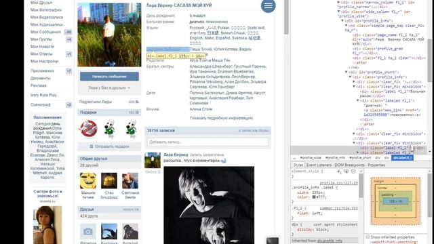Collapse the div class labeled fl_l node
Screen dimensions: 434x244
[x=357, y=101]
